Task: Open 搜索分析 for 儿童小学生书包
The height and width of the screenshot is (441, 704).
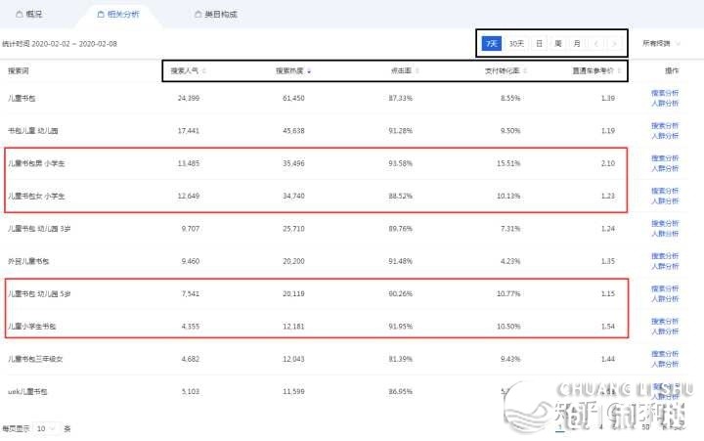Action: (x=665, y=321)
